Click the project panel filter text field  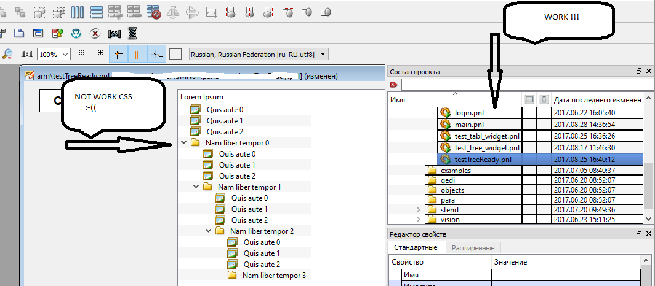click(523, 85)
